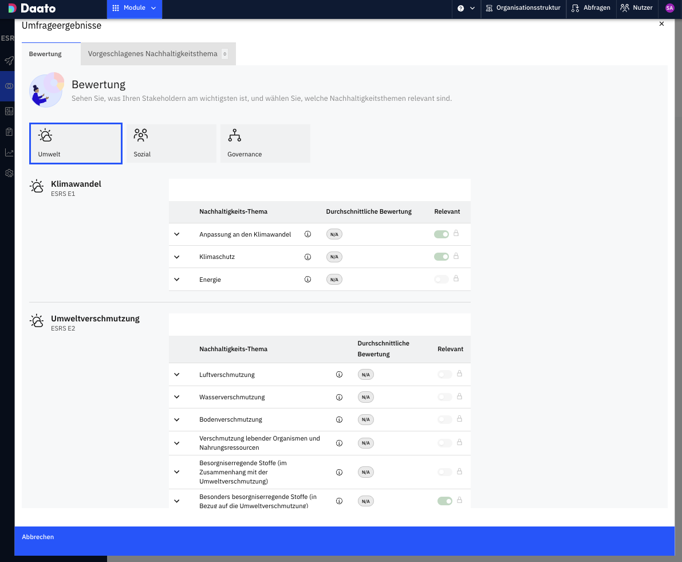
Task: Toggle Luftverschmutzung relevant switch
Action: pyautogui.click(x=444, y=374)
